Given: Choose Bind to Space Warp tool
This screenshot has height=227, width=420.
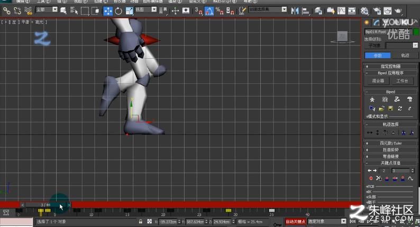Looking at the screenshot, I should point(28,11).
